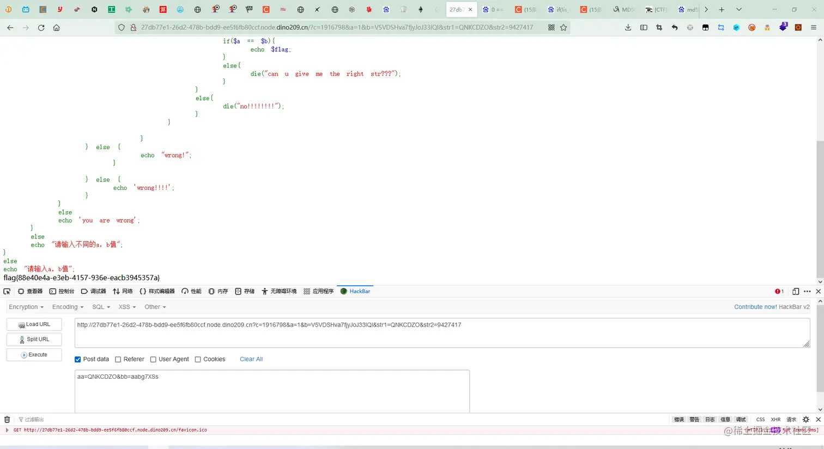Click the Execute button

pos(34,355)
